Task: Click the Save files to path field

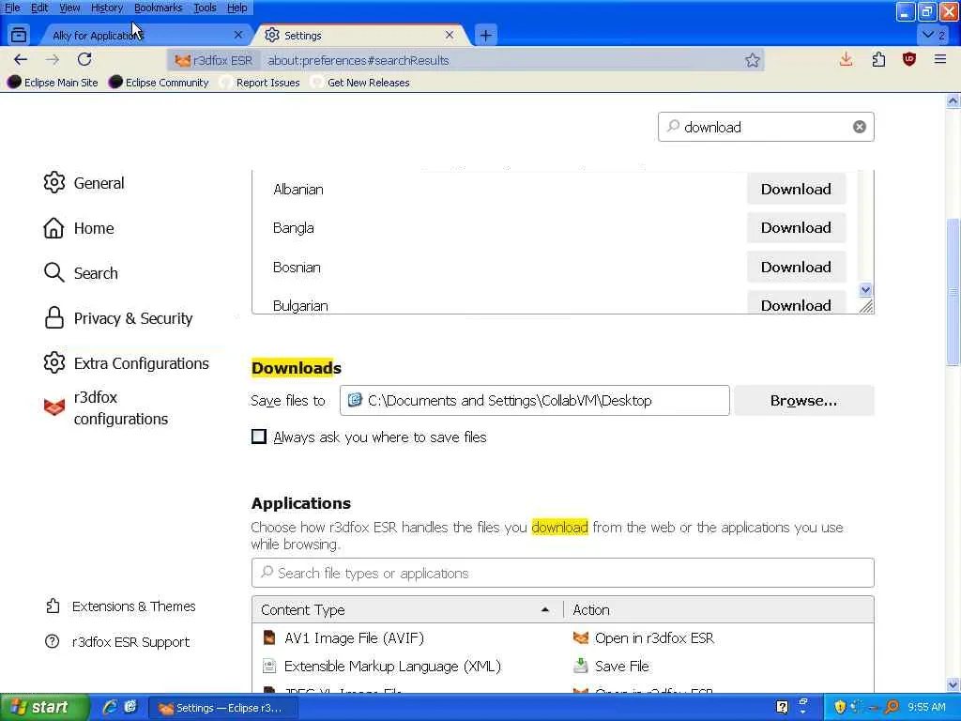Action: [534, 400]
